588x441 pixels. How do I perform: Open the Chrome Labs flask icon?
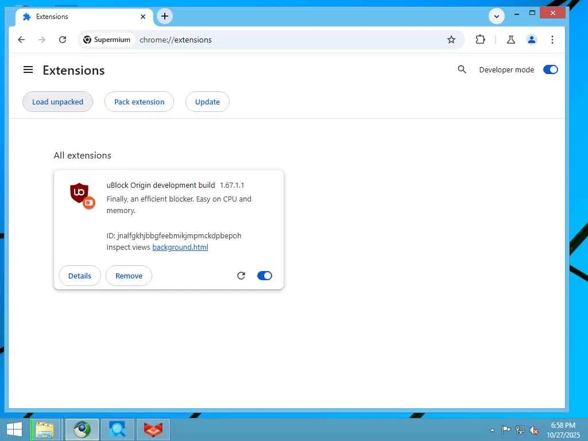coord(510,40)
